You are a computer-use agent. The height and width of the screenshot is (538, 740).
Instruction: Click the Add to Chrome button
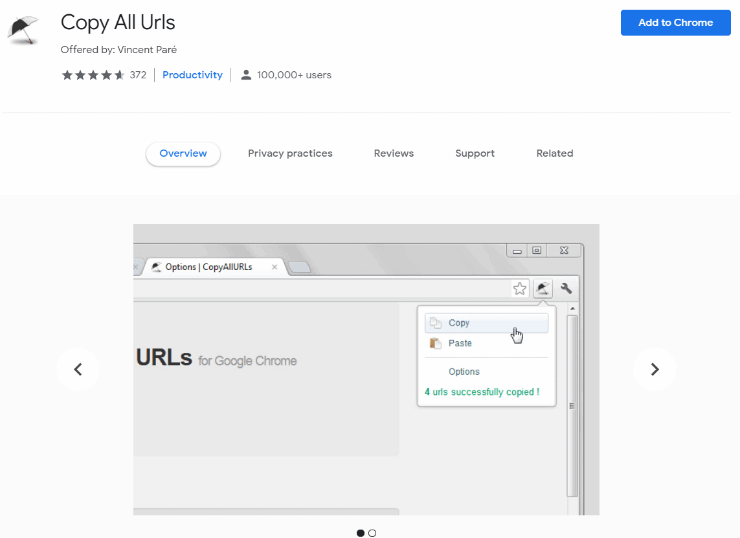(x=675, y=22)
